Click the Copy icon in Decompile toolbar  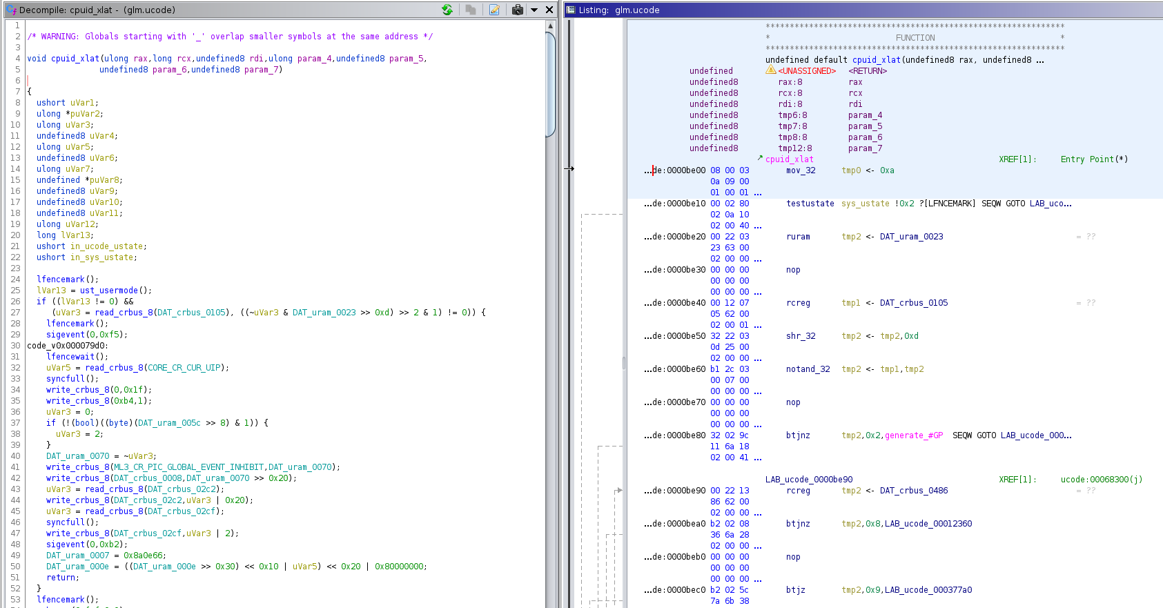[x=471, y=10]
